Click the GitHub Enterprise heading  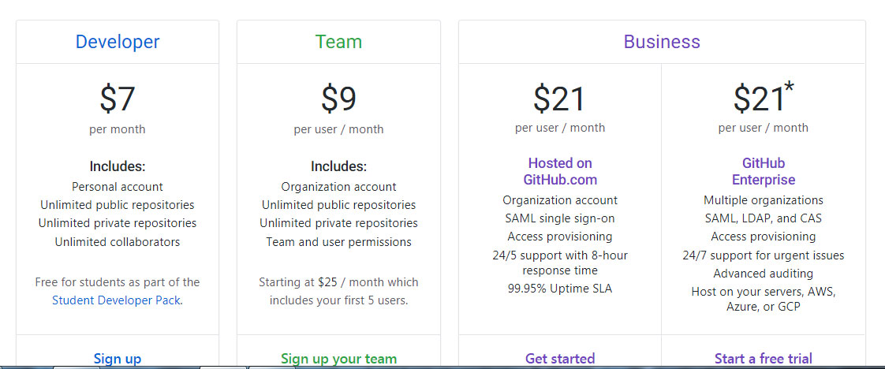pos(763,171)
